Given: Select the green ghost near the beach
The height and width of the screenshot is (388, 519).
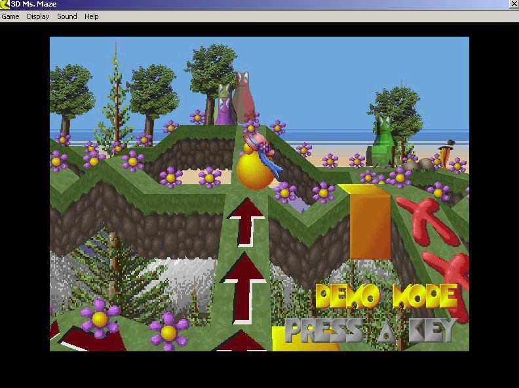Looking at the screenshot, I should 381,142.
